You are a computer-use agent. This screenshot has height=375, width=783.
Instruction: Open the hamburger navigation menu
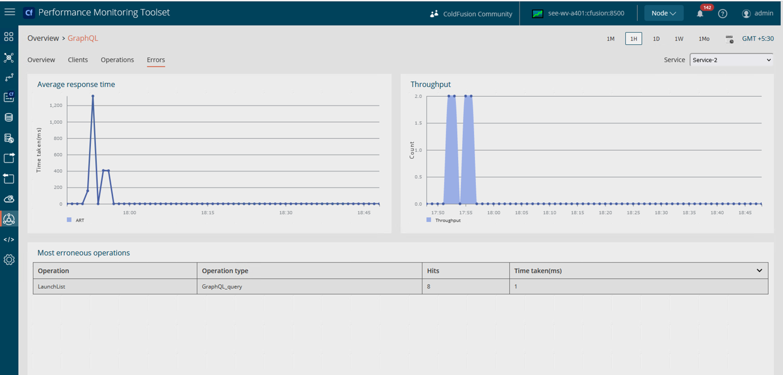pos(9,12)
